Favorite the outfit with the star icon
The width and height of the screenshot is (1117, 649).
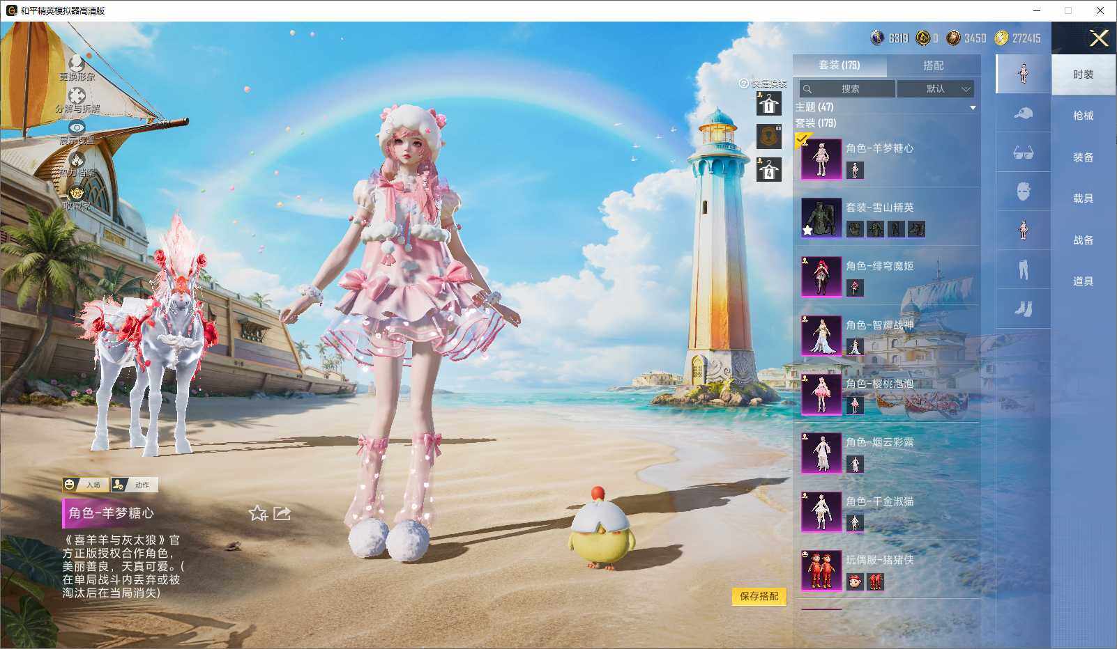(x=258, y=513)
